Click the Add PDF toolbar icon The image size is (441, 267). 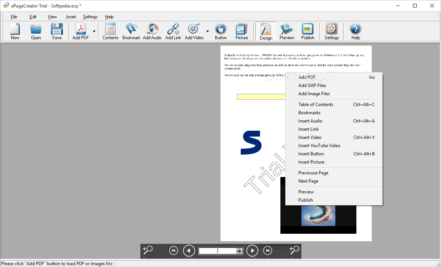coord(80,31)
